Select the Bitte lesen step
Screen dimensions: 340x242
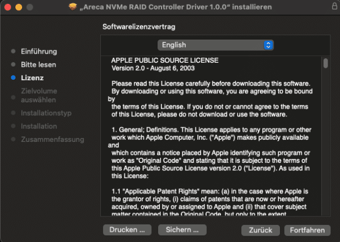point(39,64)
